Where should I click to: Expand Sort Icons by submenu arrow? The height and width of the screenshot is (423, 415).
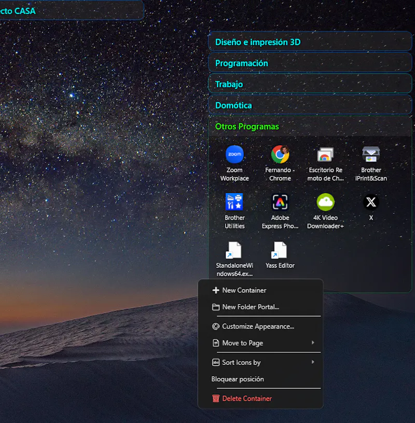click(x=313, y=362)
